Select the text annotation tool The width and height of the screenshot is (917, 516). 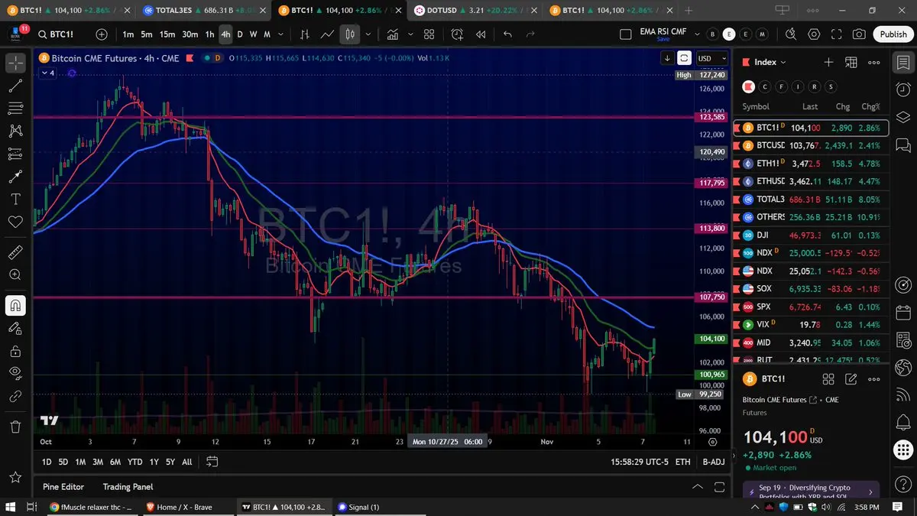click(x=15, y=199)
